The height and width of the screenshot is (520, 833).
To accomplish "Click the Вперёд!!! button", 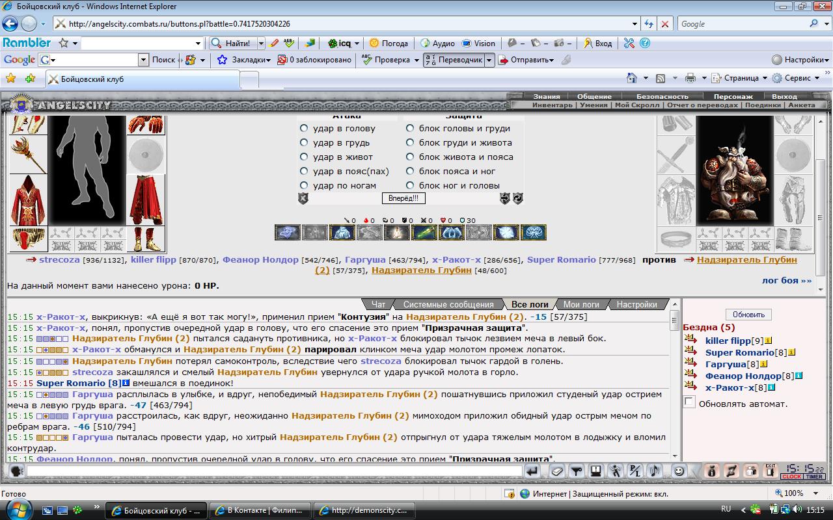I will (403, 198).
